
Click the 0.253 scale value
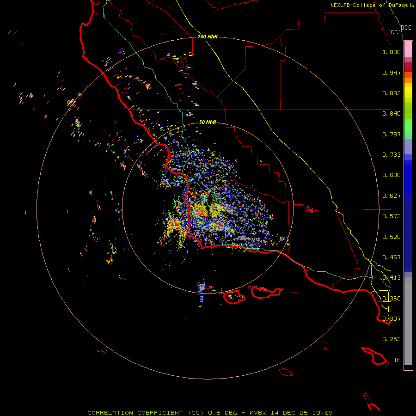(x=392, y=339)
